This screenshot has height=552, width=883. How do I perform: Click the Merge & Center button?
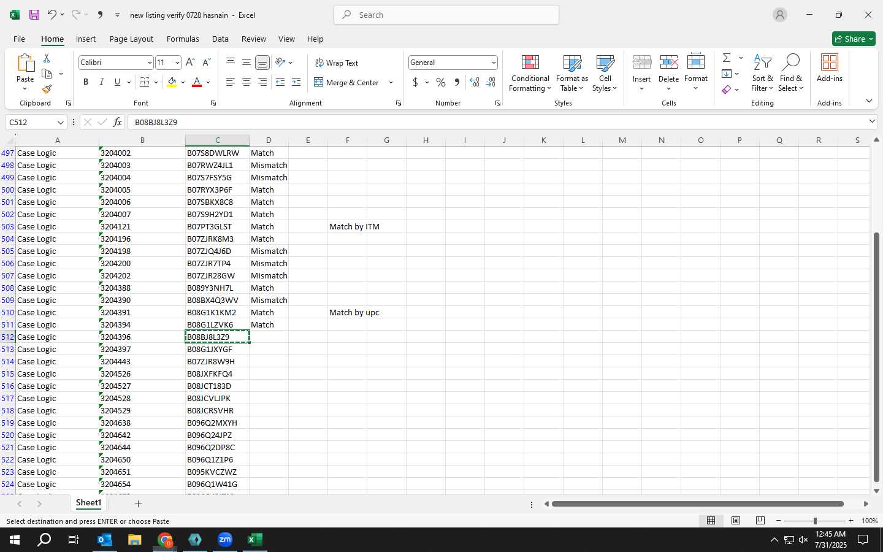(x=346, y=82)
